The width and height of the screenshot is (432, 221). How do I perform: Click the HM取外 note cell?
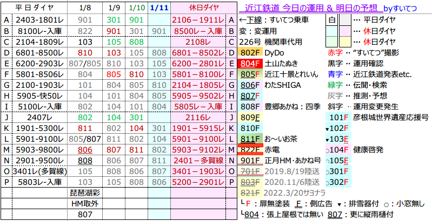(85, 203)
